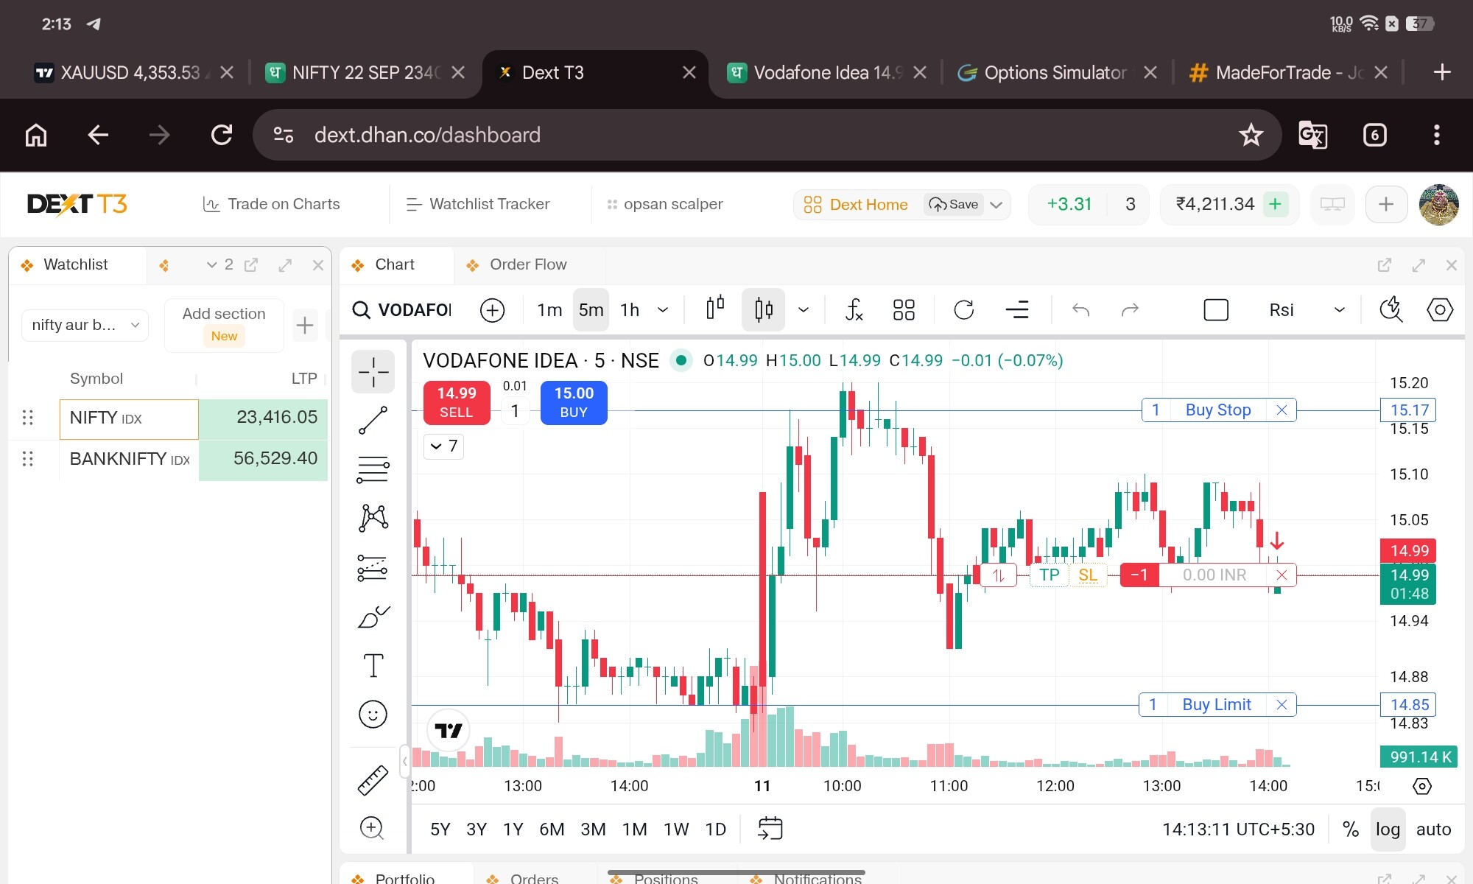The width and height of the screenshot is (1473, 884).
Task: Open the emoji icons tool
Action: (x=373, y=714)
